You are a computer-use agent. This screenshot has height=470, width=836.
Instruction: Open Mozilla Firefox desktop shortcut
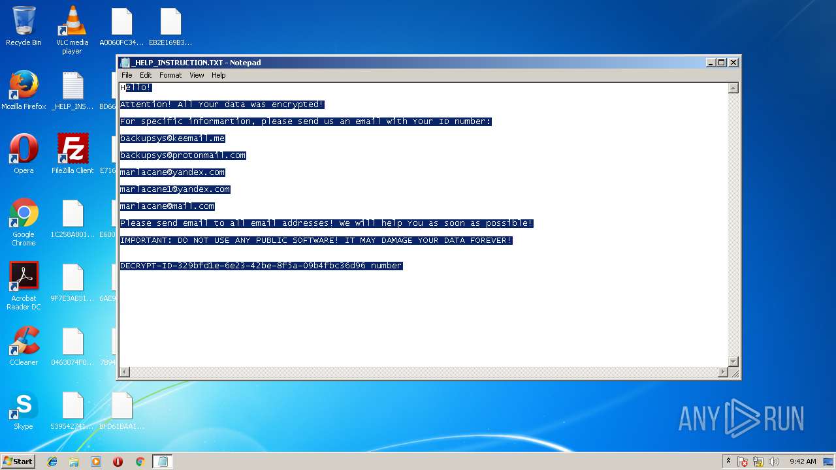tap(24, 91)
